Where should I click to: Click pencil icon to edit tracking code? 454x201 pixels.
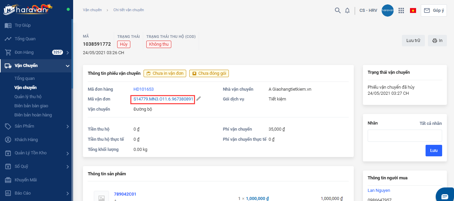[x=199, y=99]
